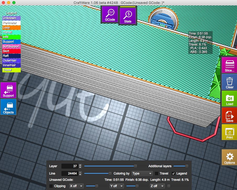Enable the Travel checkbox
The height and width of the screenshot is (190, 237).
157,173
